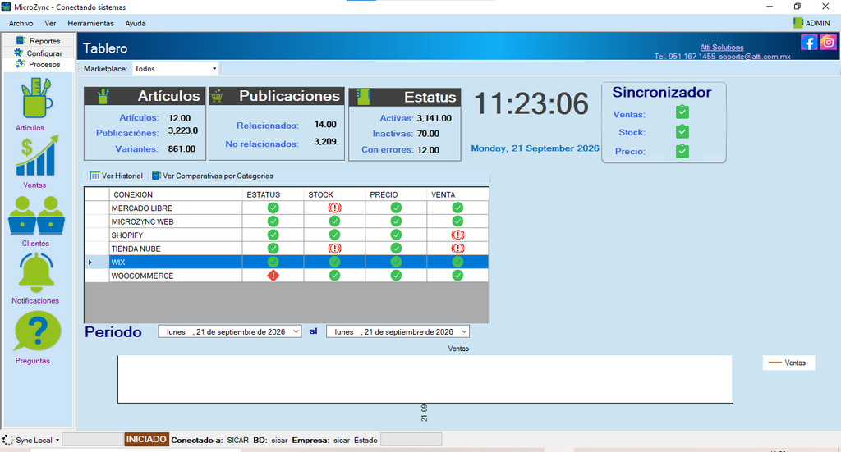841x452 pixels.
Task: Click Sincronizador Precio status icon
Action: point(682,151)
